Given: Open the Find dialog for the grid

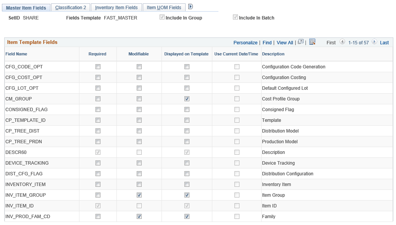Looking at the screenshot, I should (267, 42).
